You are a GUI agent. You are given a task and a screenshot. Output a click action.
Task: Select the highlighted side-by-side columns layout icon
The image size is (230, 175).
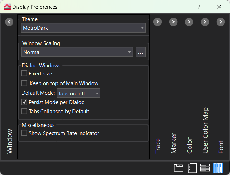pyautogui.click(x=218, y=168)
